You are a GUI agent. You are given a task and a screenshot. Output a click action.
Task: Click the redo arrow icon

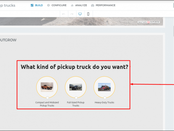[x=72, y=14]
